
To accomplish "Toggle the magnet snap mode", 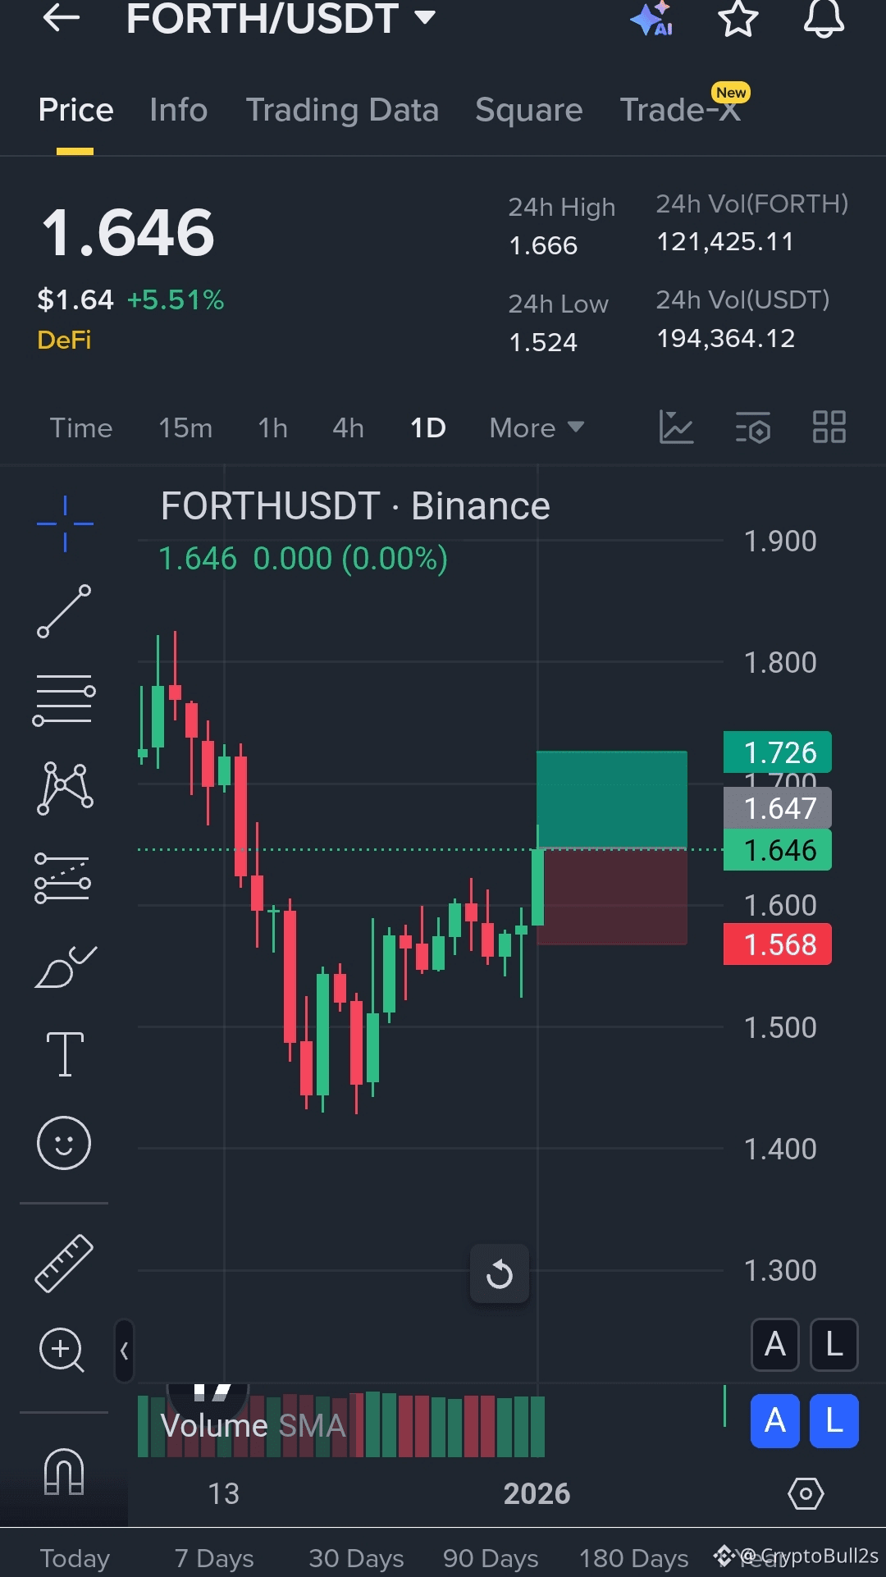I will (x=64, y=1471).
